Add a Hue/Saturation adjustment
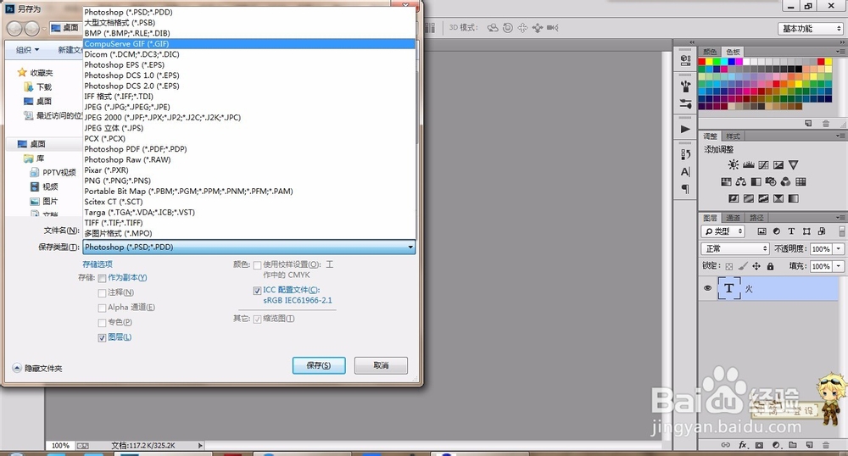The image size is (848, 456). (x=727, y=181)
